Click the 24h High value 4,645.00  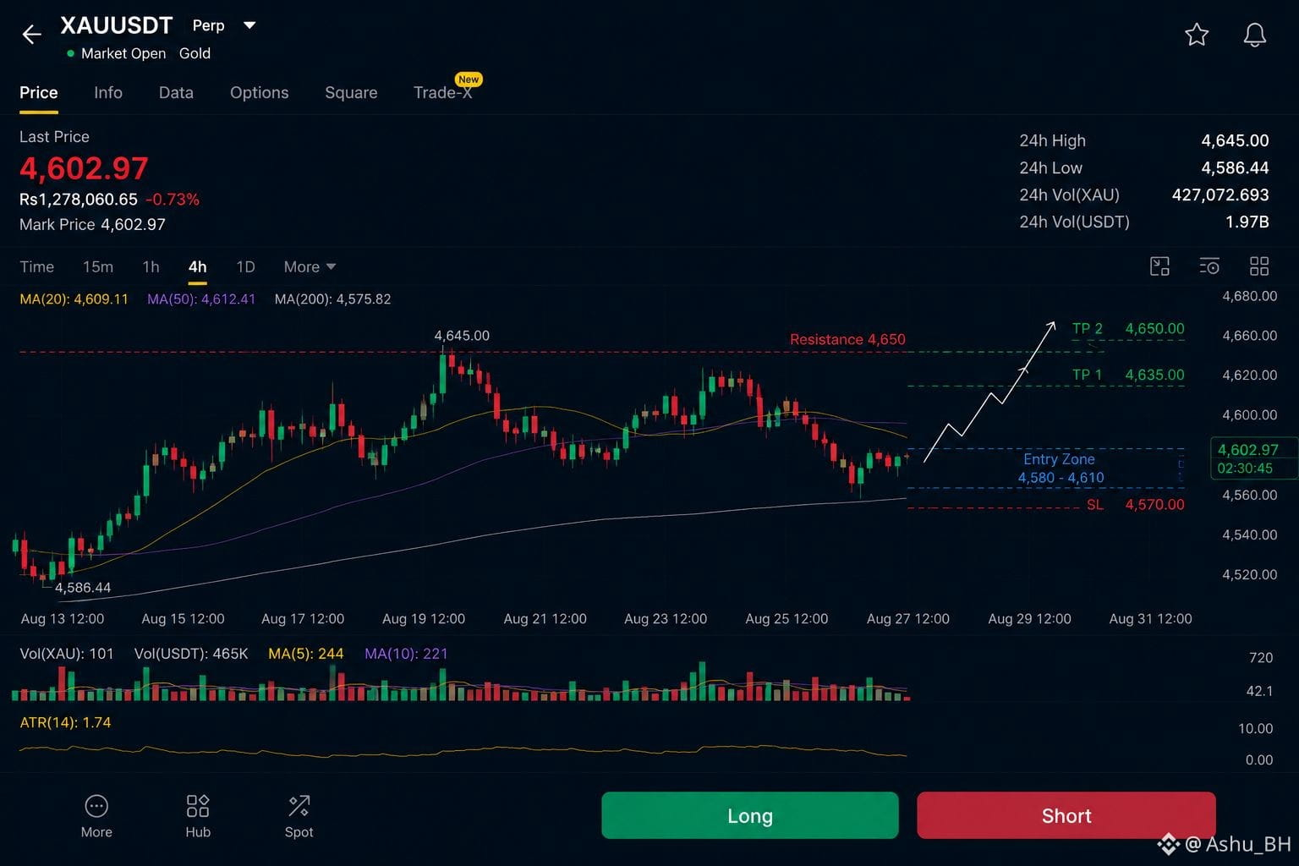coord(1235,140)
